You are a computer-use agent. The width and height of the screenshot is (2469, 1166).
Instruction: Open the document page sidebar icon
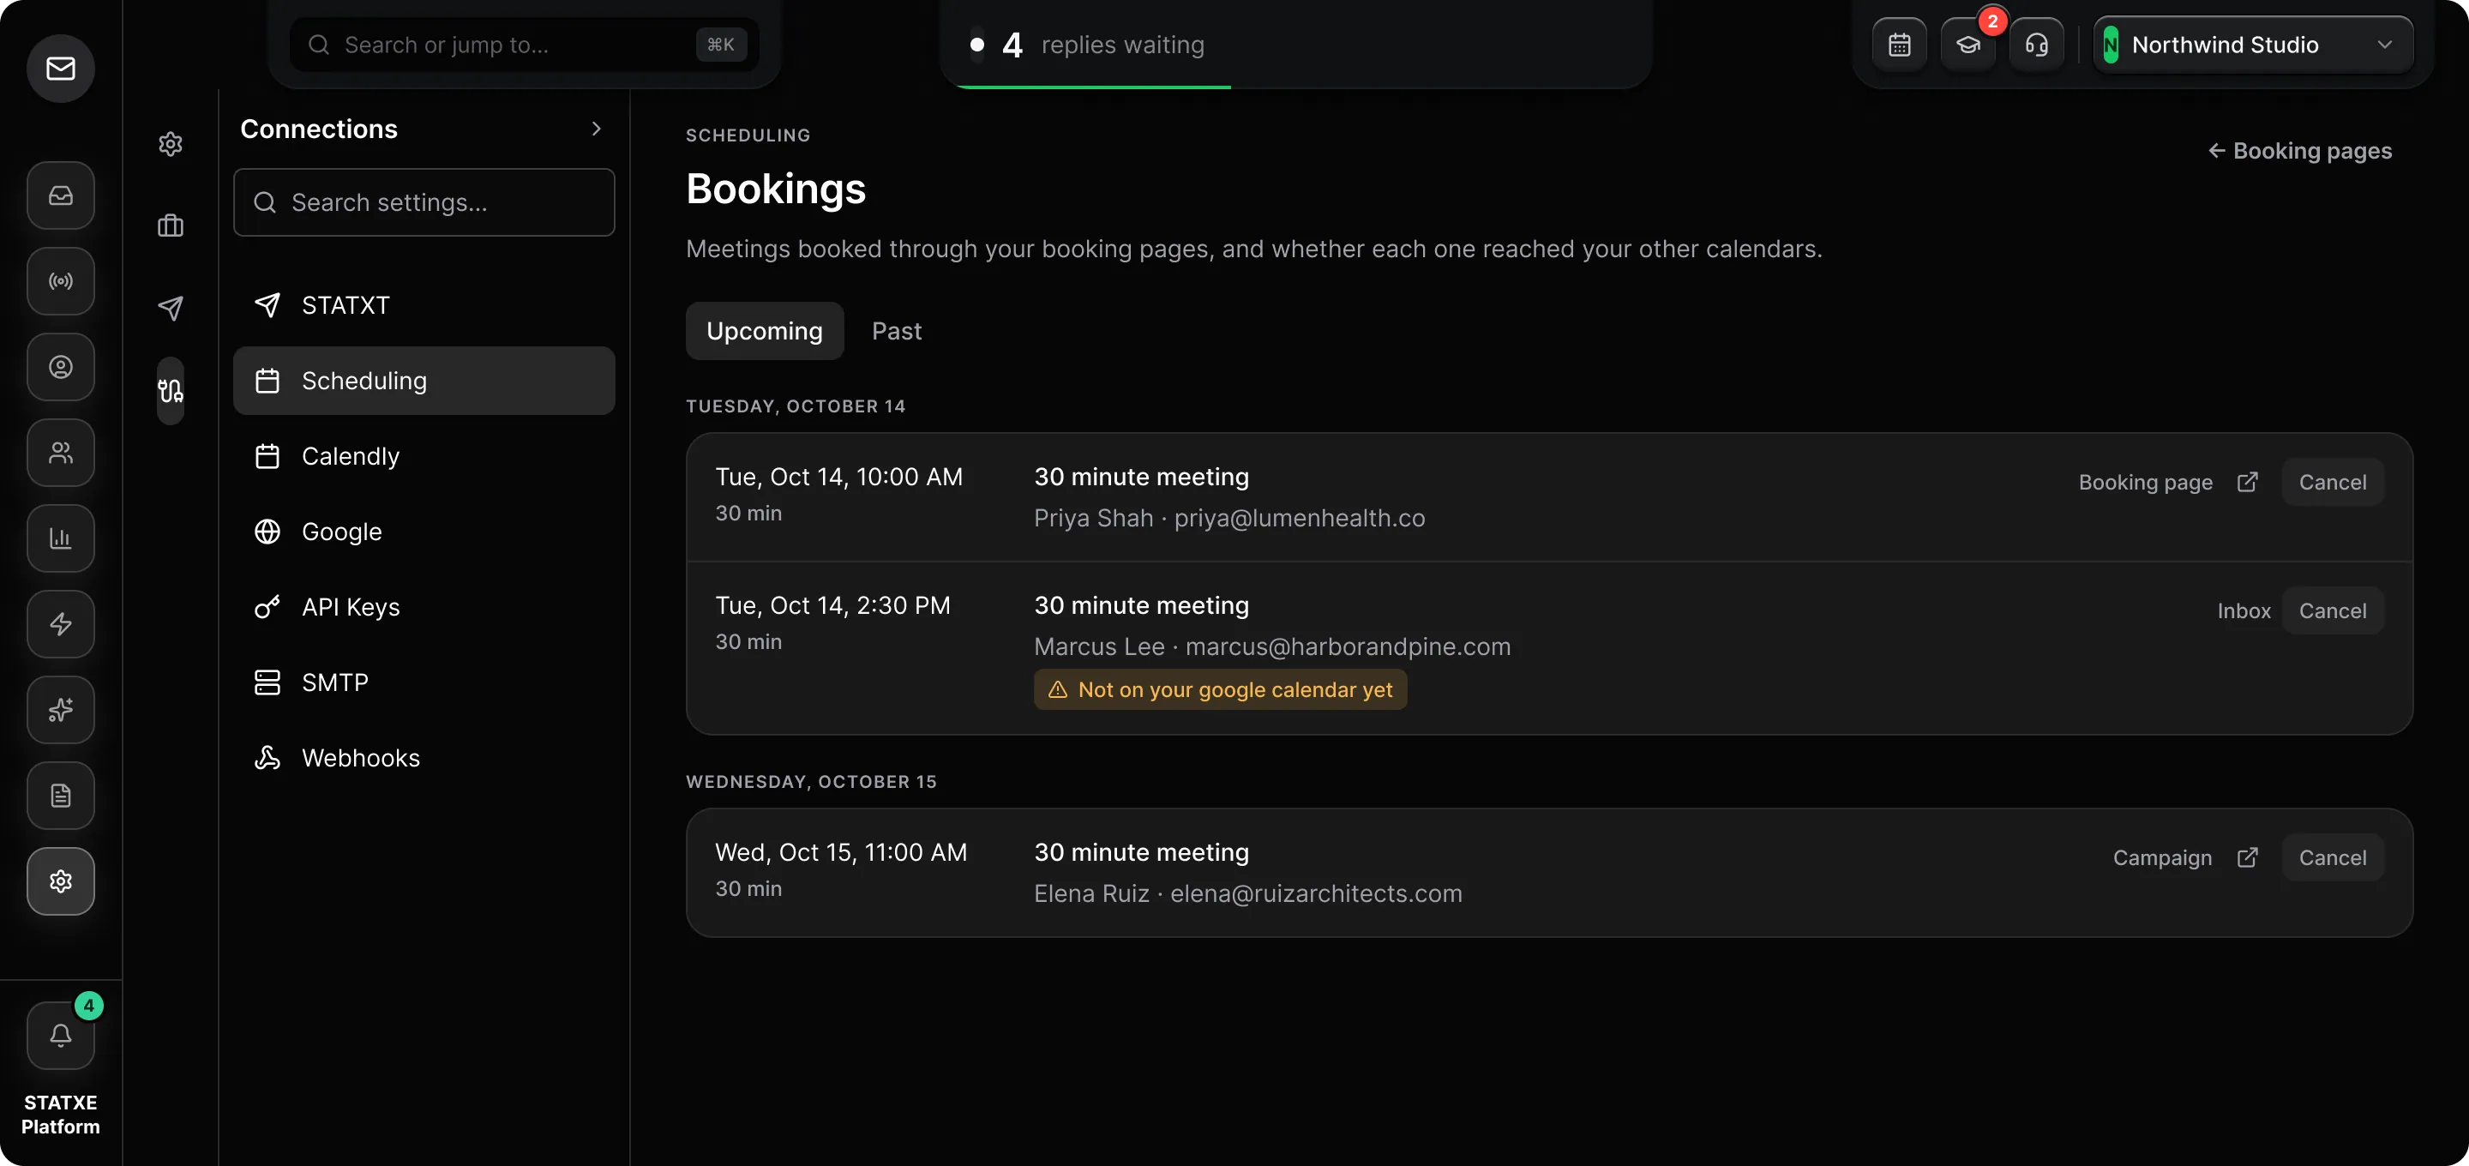click(60, 796)
